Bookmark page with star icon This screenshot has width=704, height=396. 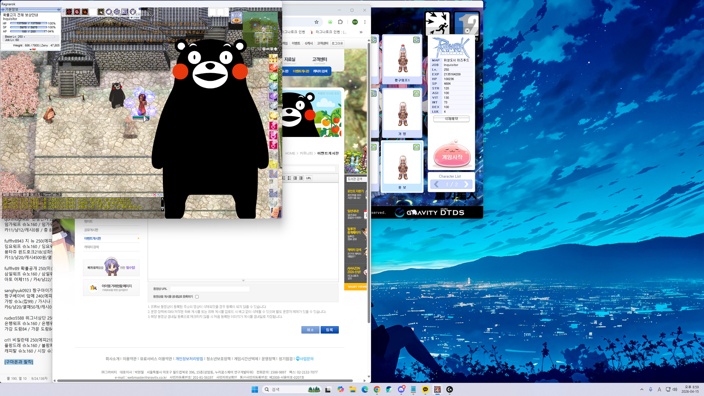(317, 22)
